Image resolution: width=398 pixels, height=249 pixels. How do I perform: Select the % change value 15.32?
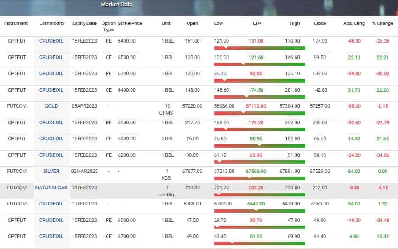(382, 236)
